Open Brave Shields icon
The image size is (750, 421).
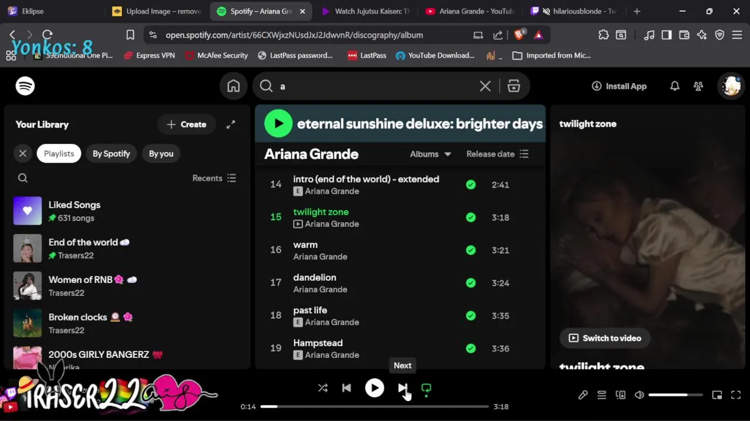[519, 34]
